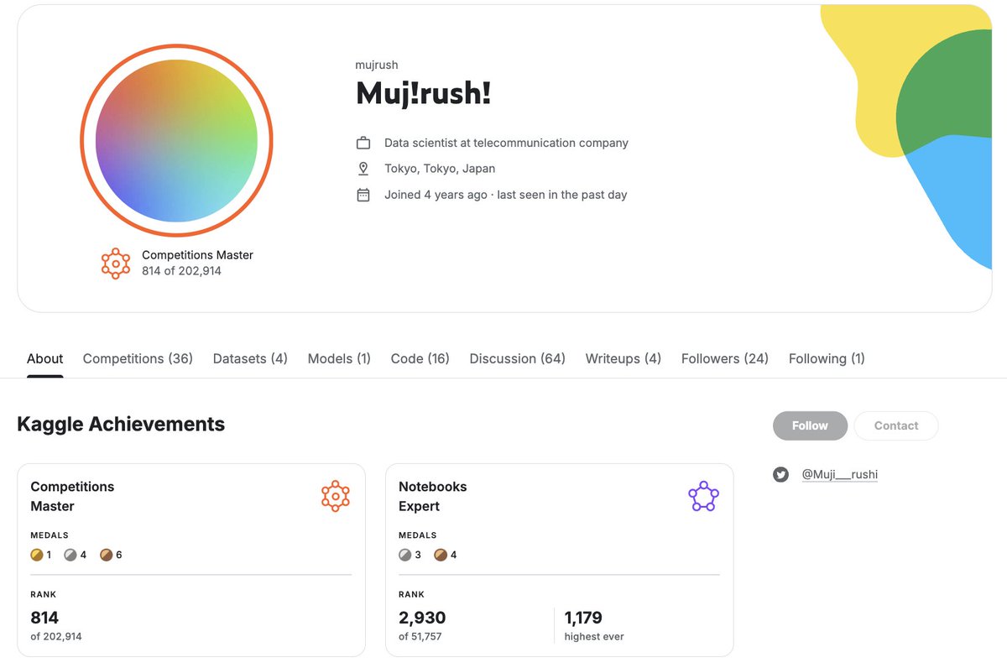
Task: Click the gold medal icon in Competitions card
Action: tap(37, 555)
